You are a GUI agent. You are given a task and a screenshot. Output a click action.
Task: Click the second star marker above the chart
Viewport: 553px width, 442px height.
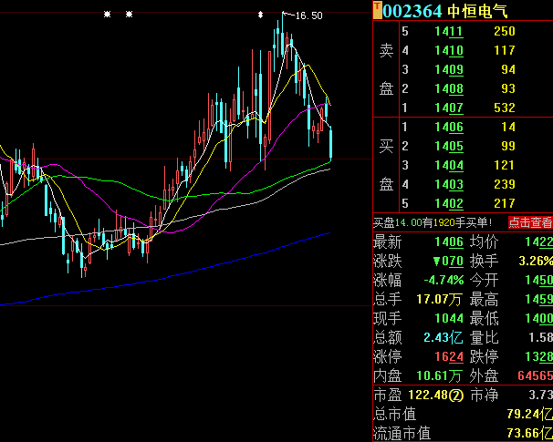coord(129,15)
